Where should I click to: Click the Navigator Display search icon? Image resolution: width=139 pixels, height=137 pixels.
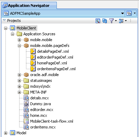coord(98,21)
